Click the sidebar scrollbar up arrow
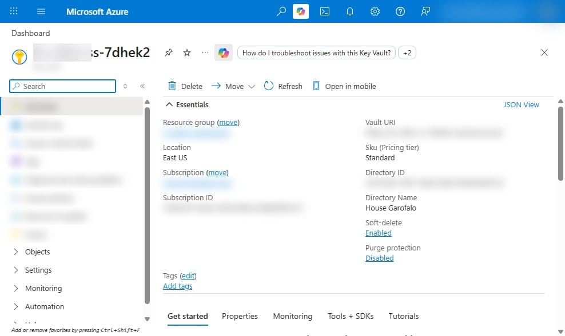This screenshot has height=336, width=565. [147, 102]
